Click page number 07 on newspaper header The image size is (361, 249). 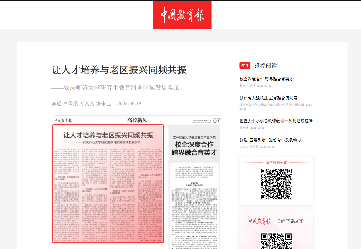(x=216, y=121)
